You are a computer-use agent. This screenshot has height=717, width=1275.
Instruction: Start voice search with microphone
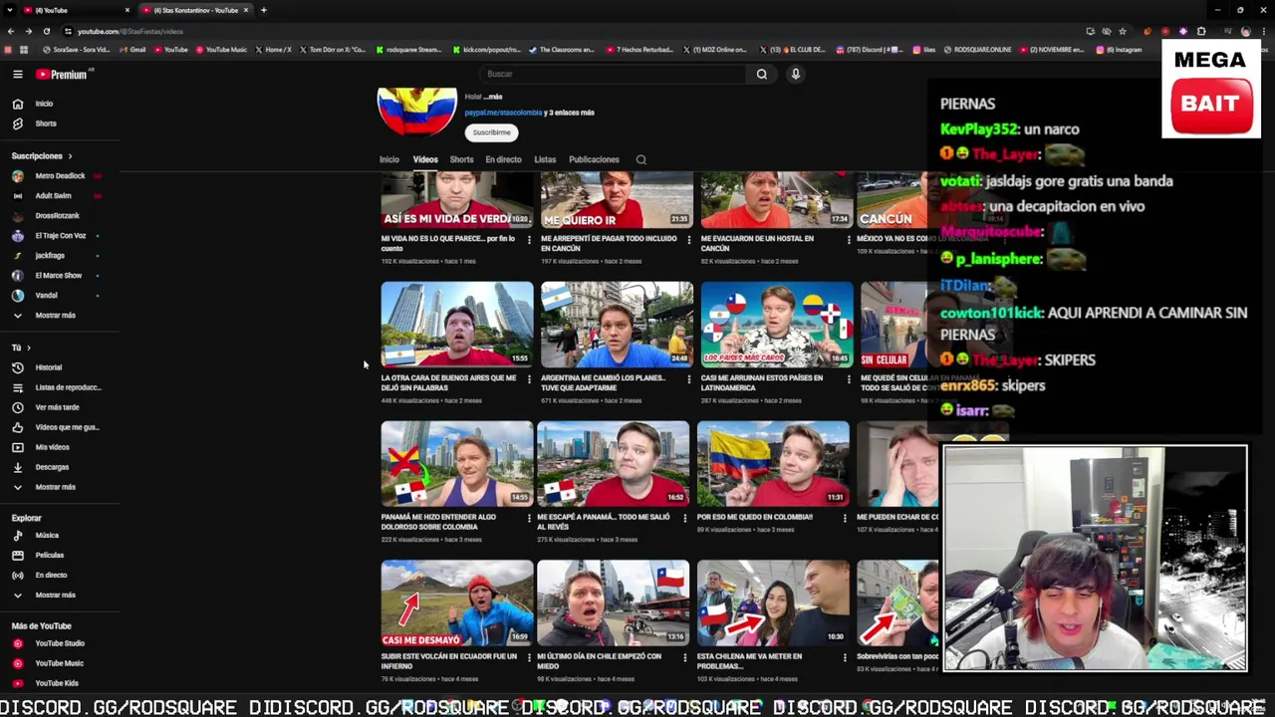(795, 74)
